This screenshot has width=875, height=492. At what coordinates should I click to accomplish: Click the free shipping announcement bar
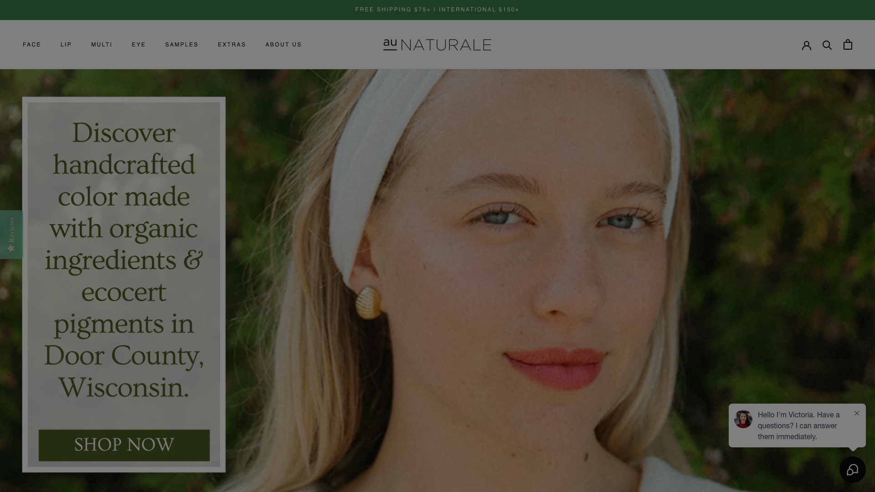click(437, 10)
